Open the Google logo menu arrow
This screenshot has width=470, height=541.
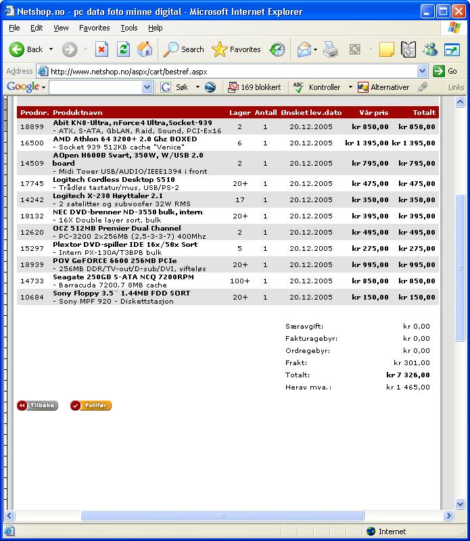pos(43,88)
